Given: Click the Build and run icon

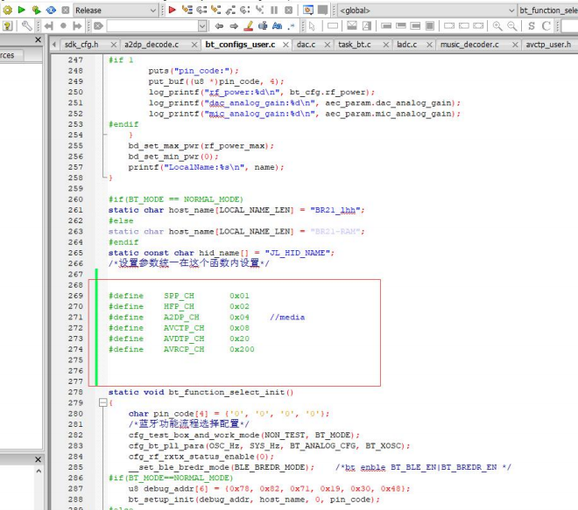Looking at the screenshot, I should pyautogui.click(x=36, y=10).
